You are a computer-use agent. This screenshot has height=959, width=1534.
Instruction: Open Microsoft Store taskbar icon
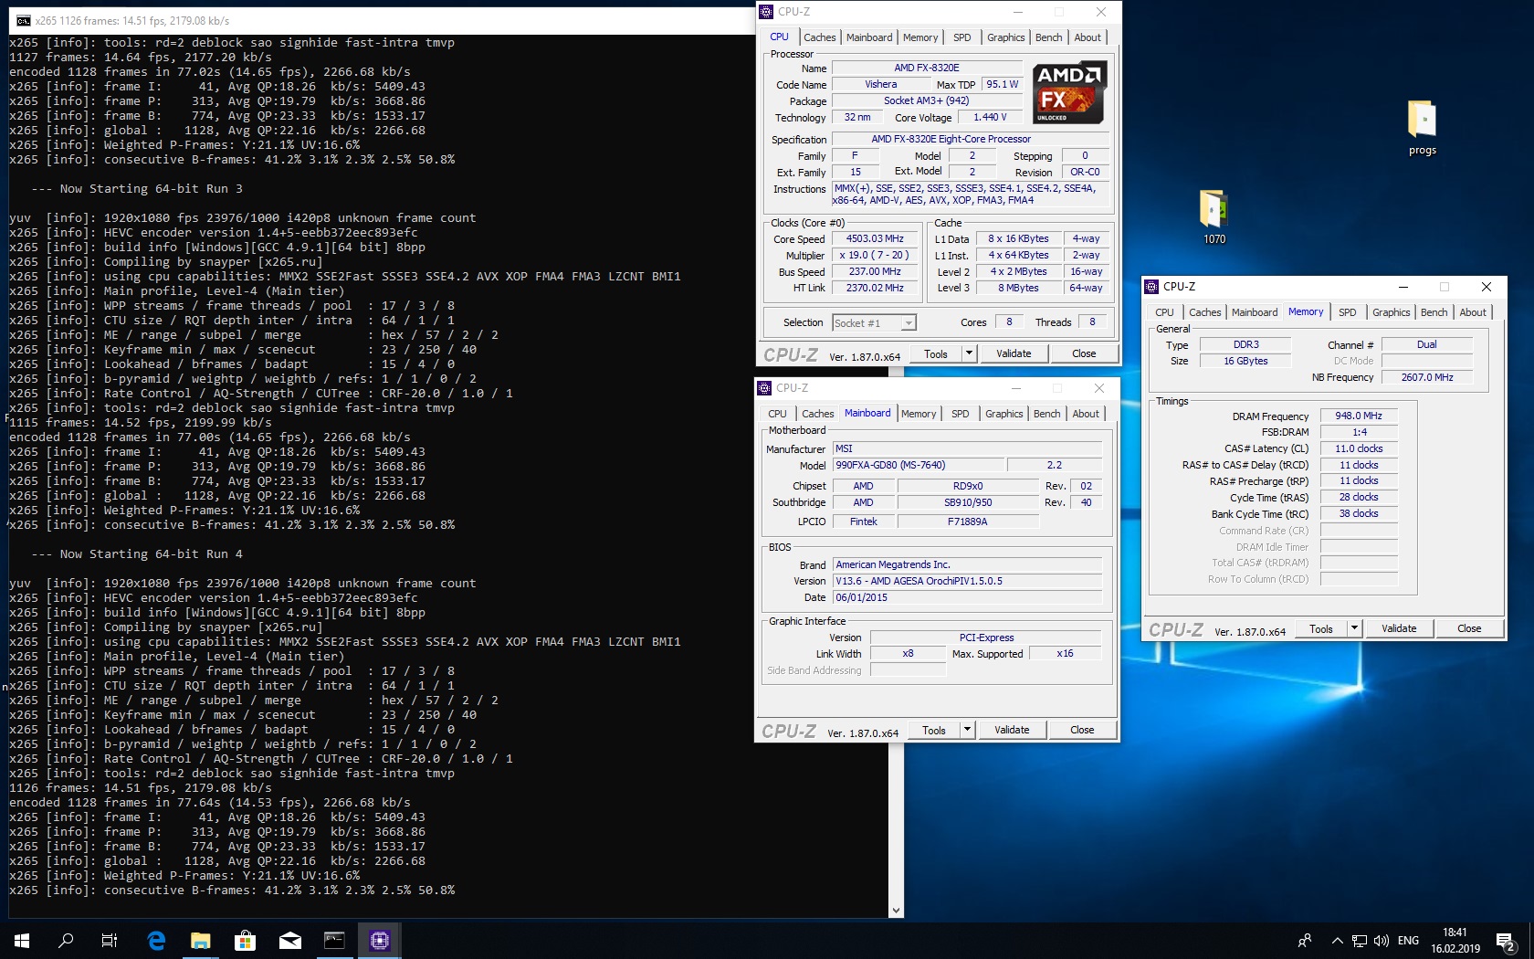245,940
